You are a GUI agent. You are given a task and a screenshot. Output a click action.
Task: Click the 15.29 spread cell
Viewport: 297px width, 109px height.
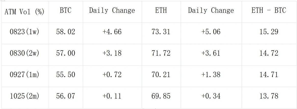tap(269, 32)
